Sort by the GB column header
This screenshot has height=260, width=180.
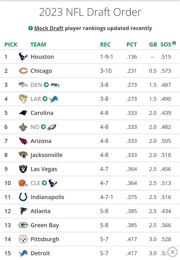pyautogui.click(x=153, y=45)
